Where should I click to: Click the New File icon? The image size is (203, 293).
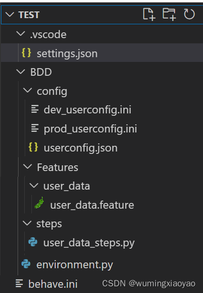[x=149, y=14]
